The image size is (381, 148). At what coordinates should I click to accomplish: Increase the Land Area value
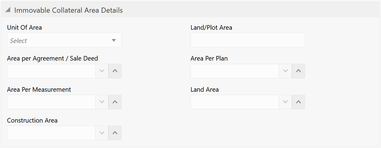(298, 102)
